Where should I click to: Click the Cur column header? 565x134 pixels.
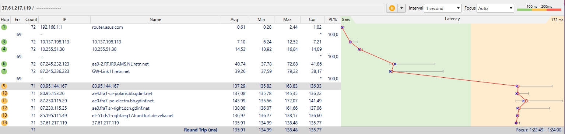click(312, 20)
